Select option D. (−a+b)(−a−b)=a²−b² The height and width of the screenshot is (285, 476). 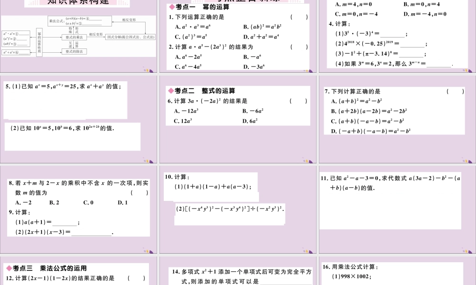point(371,131)
